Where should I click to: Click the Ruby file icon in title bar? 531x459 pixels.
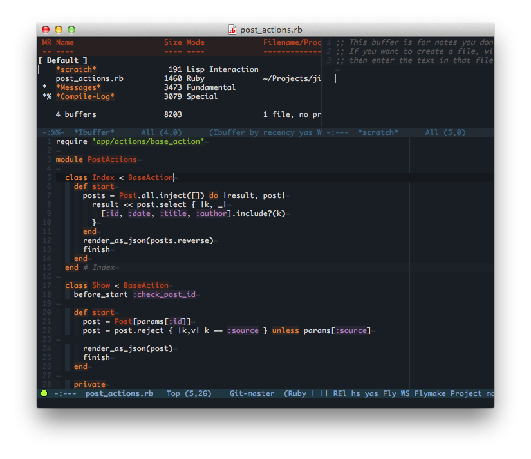pyautogui.click(x=232, y=30)
